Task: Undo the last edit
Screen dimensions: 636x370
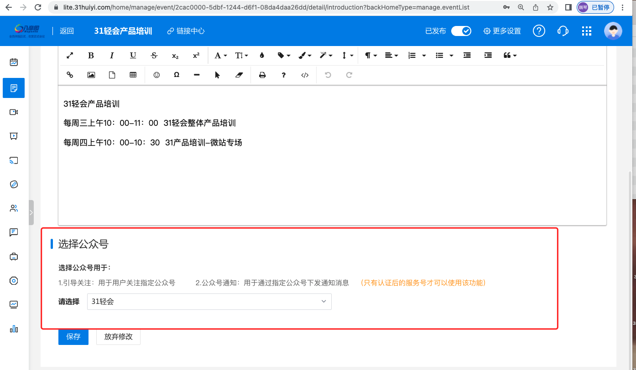Action: 328,75
